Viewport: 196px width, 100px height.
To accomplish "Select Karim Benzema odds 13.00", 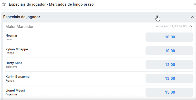I will click(x=169, y=79).
